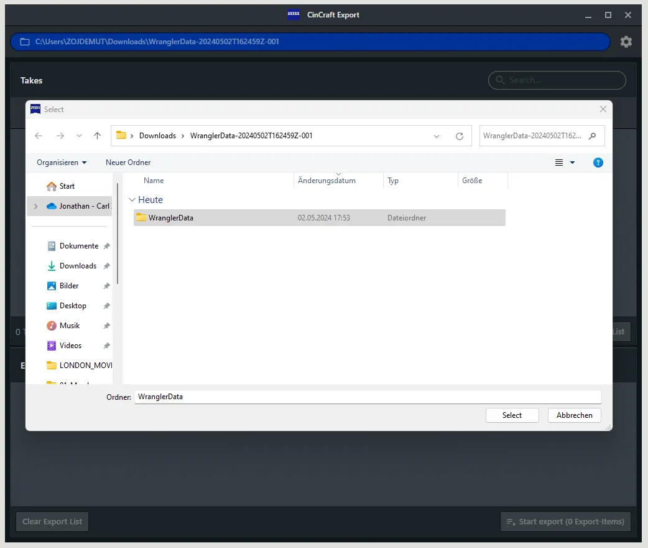Click the Ordner name input field
This screenshot has height=548, width=648.
click(x=368, y=397)
